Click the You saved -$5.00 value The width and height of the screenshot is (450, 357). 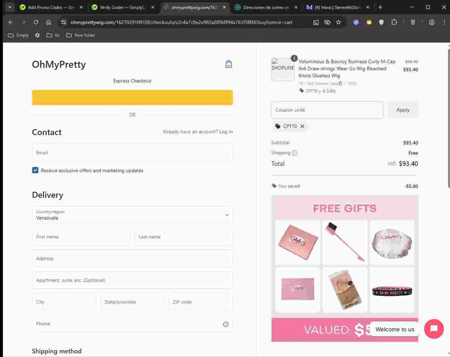411,186
